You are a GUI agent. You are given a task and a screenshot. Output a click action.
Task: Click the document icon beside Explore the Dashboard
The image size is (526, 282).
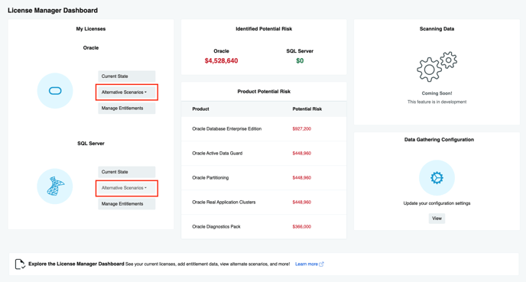(x=20, y=264)
